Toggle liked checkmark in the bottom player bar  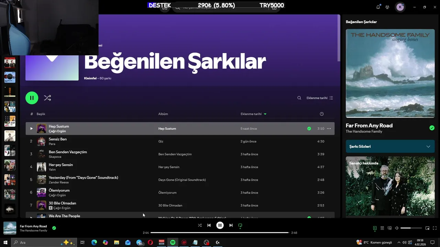click(x=54, y=228)
